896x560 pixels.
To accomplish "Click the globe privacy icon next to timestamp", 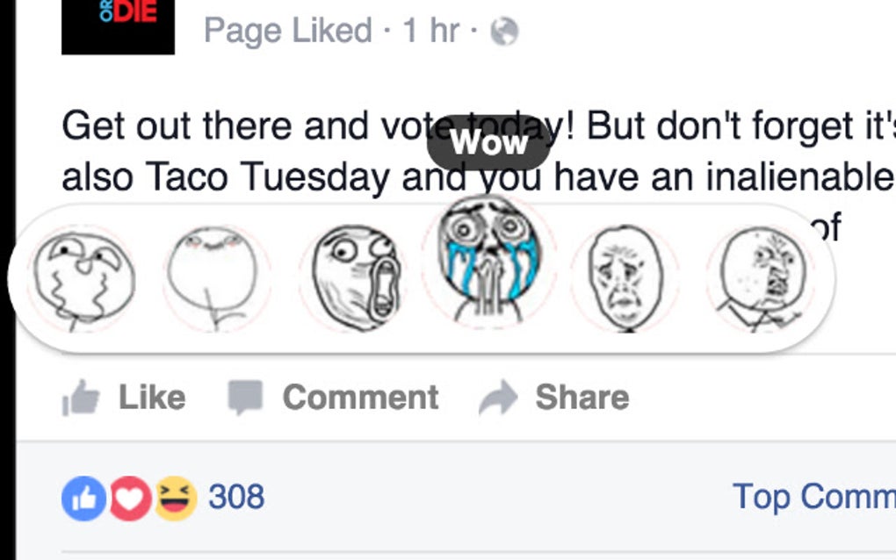I will (507, 31).
